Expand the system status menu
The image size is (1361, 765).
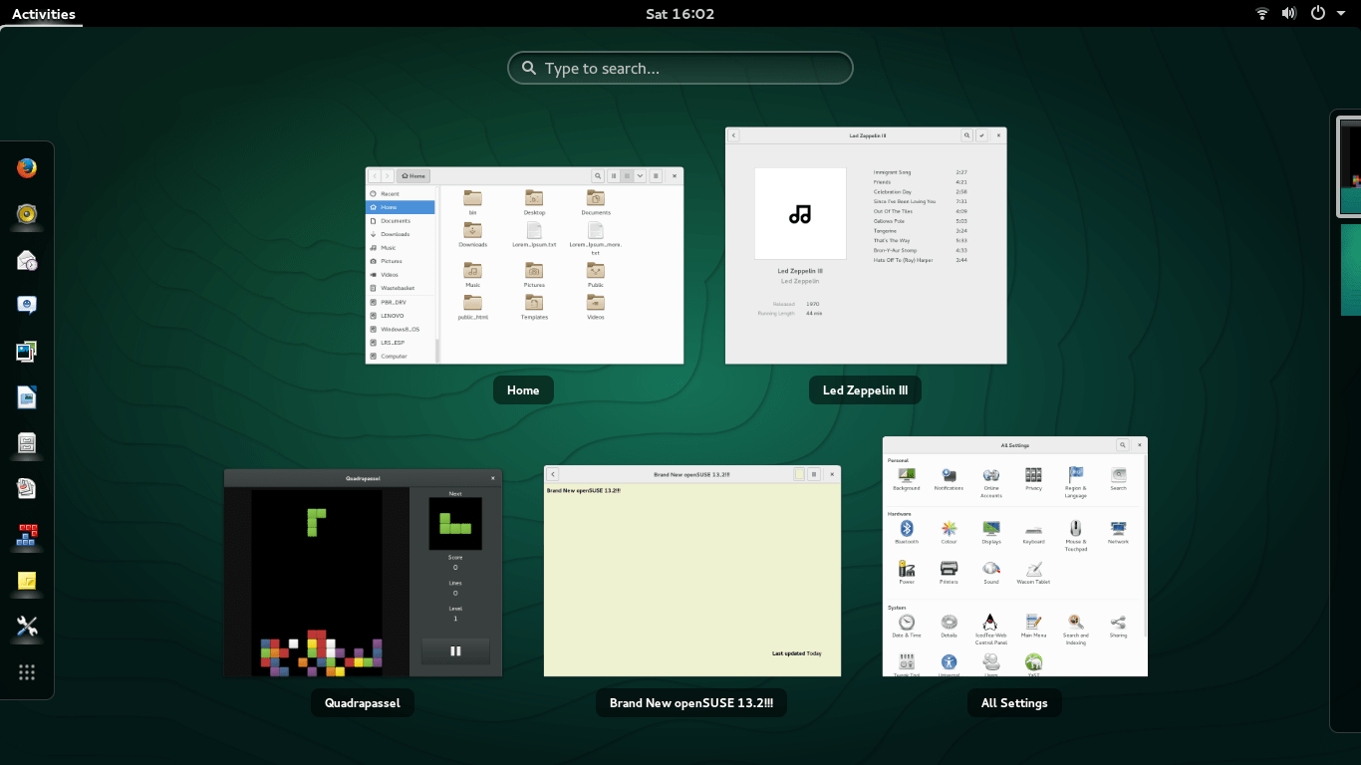1299,14
